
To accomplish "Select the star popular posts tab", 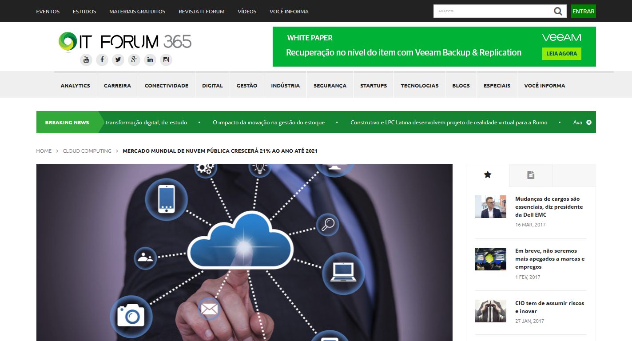I will 488,175.
